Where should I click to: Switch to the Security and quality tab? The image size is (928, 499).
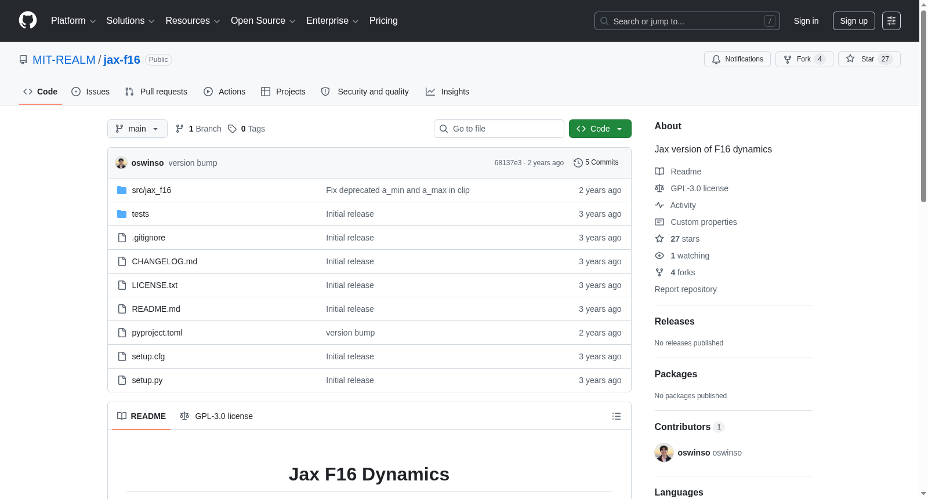tap(365, 92)
